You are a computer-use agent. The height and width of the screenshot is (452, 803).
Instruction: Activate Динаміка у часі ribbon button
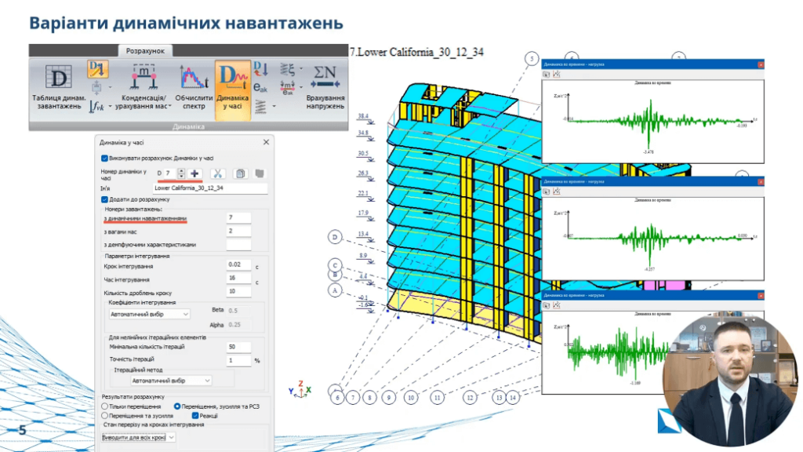(232, 90)
